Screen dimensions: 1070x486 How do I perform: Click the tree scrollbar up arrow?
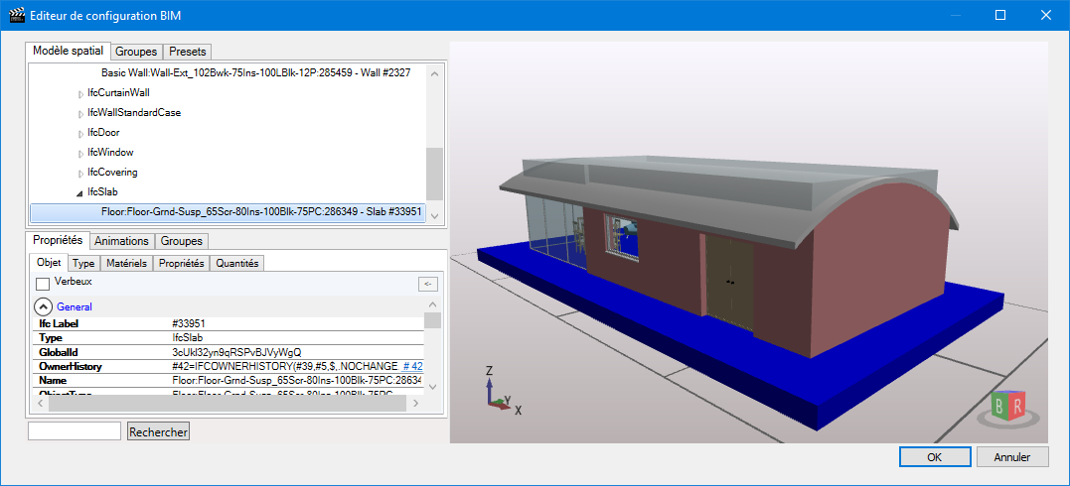click(x=434, y=72)
